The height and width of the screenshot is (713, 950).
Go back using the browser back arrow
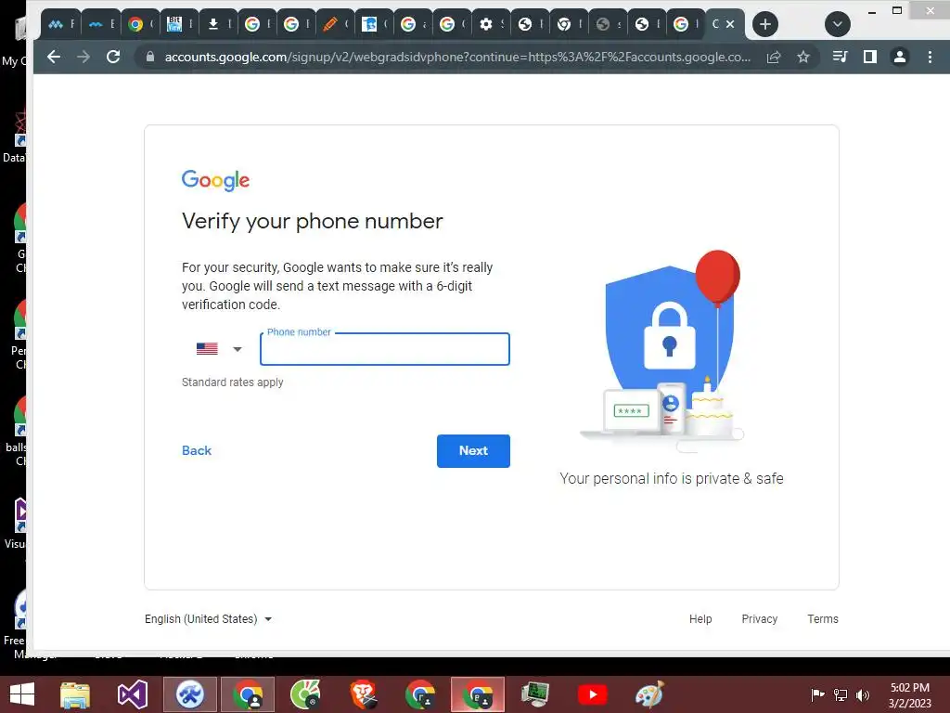(x=54, y=57)
